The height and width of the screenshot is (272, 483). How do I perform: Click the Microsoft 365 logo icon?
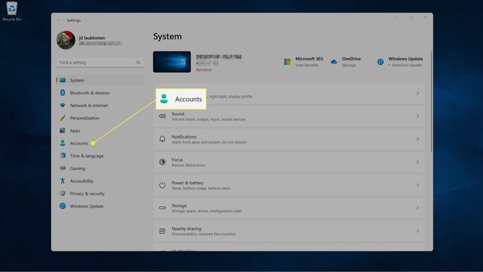pyautogui.click(x=287, y=62)
